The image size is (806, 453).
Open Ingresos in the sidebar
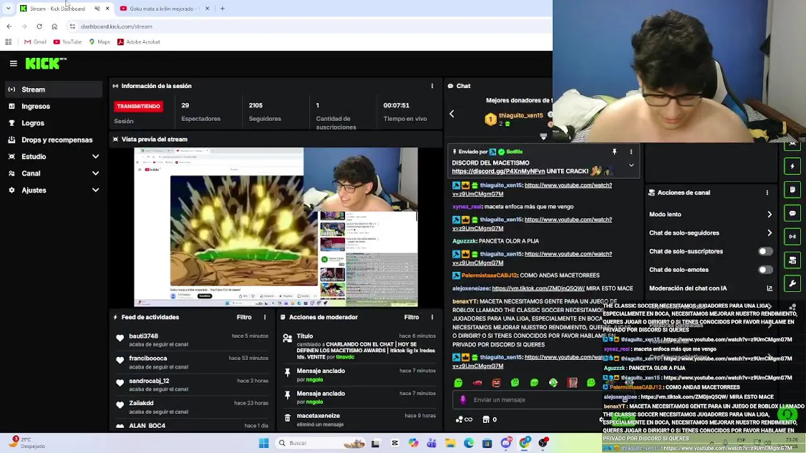tap(53, 106)
